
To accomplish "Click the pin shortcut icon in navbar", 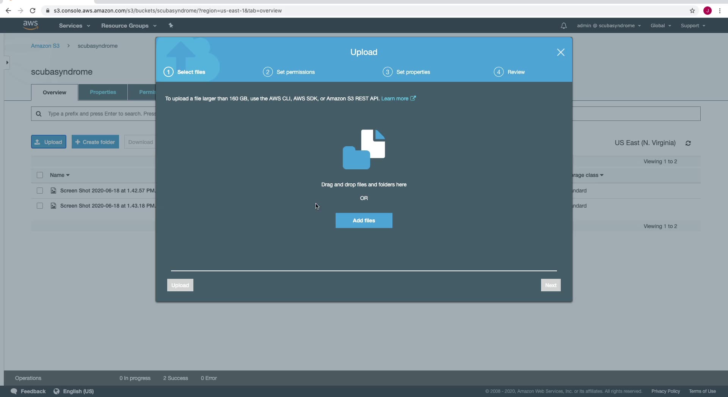I will click(x=171, y=25).
